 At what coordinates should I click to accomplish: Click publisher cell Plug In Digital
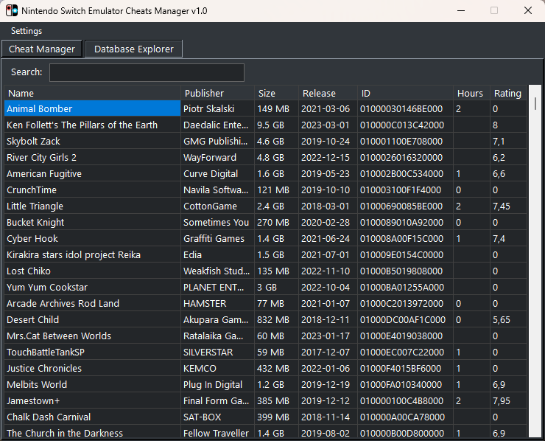tap(217, 385)
